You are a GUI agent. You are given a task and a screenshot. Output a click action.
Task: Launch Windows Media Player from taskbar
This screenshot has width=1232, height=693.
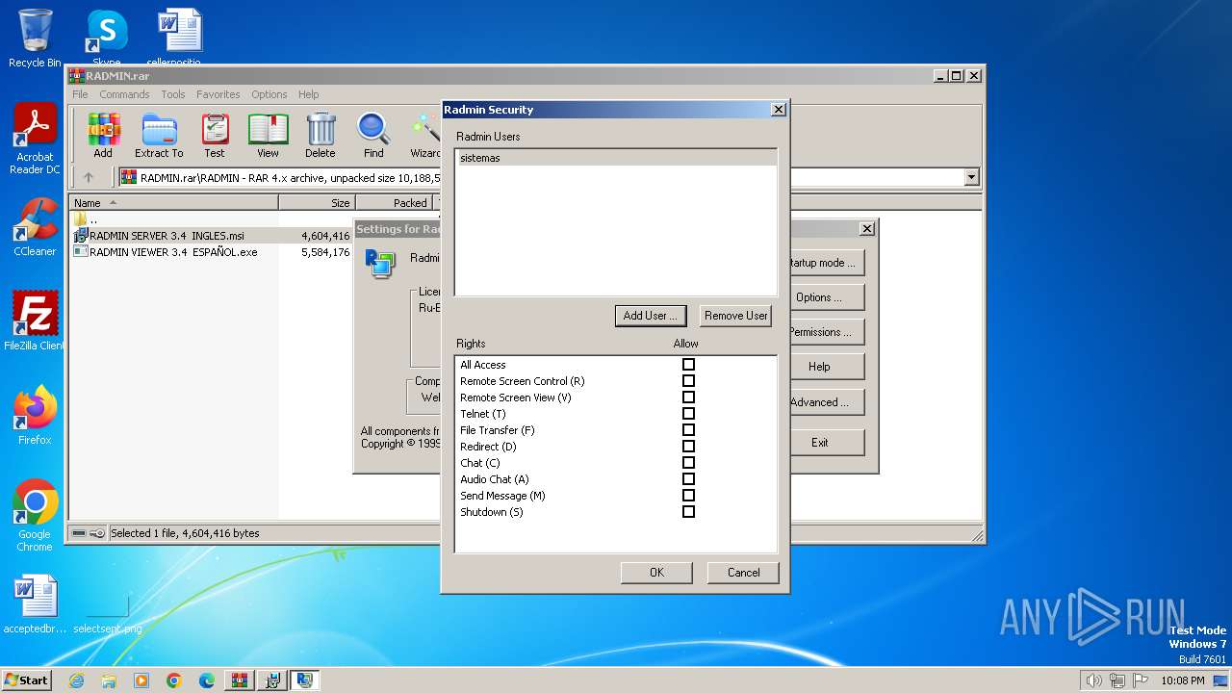pyautogui.click(x=141, y=680)
